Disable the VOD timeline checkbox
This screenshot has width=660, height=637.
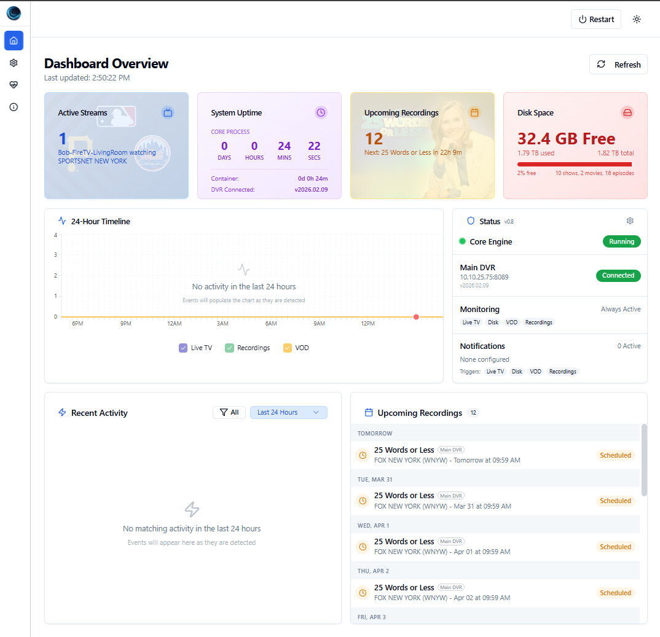pos(287,348)
